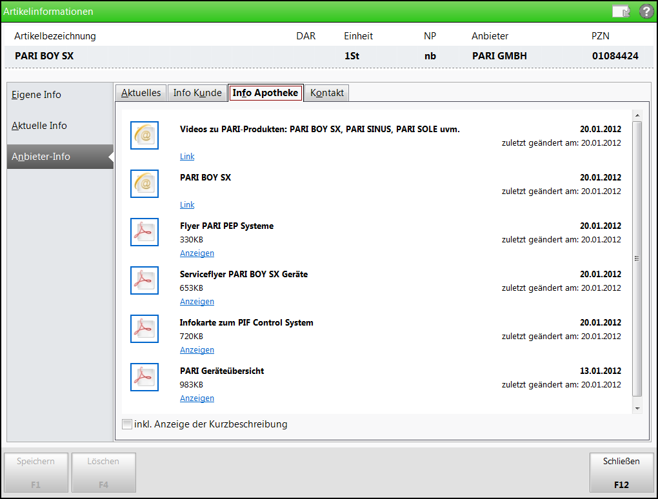Click the vertical scrollbar thumb of the list
This screenshot has width=658, height=499.
(x=637, y=259)
